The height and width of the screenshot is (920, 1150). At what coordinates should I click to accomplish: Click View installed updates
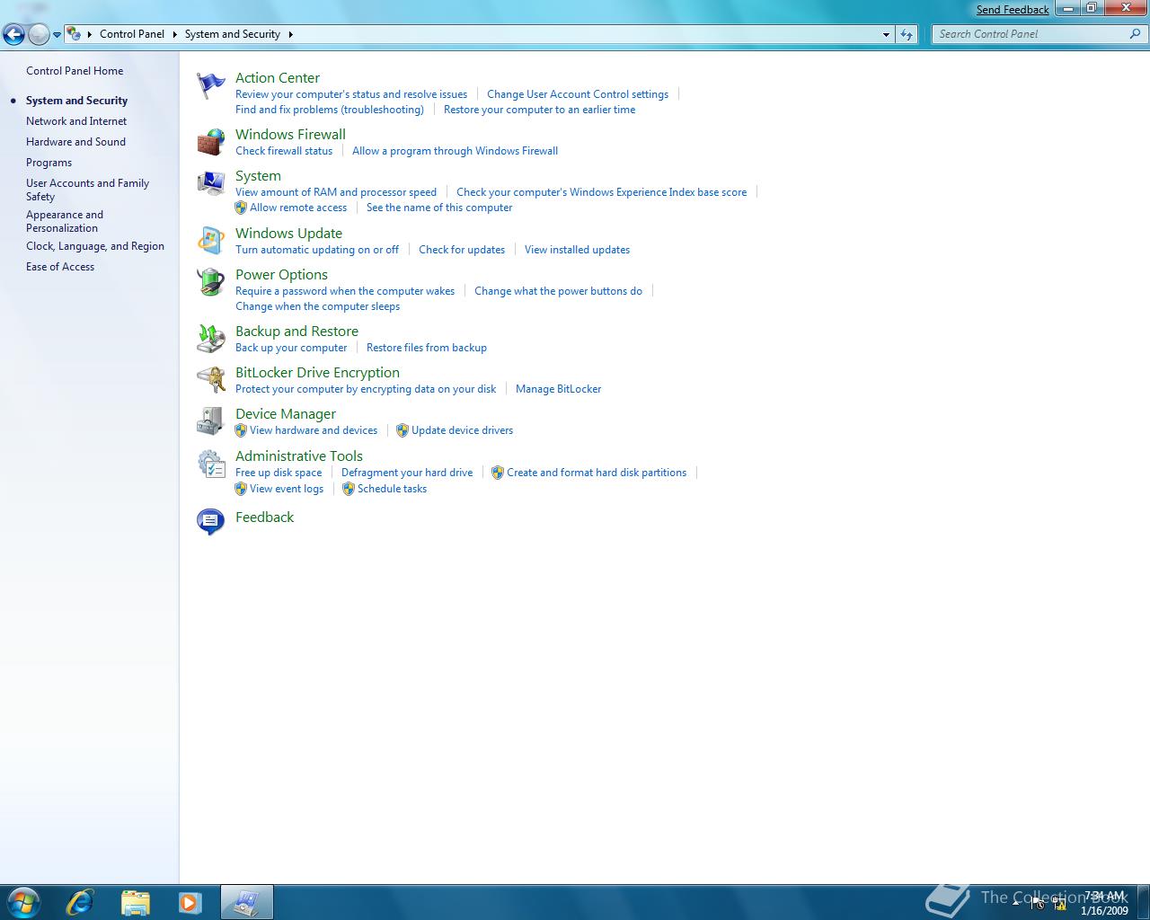point(577,250)
